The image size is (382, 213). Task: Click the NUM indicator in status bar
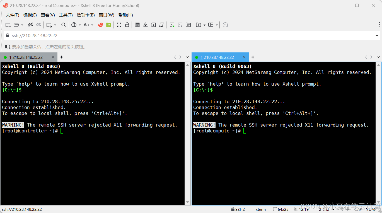(x=370, y=209)
